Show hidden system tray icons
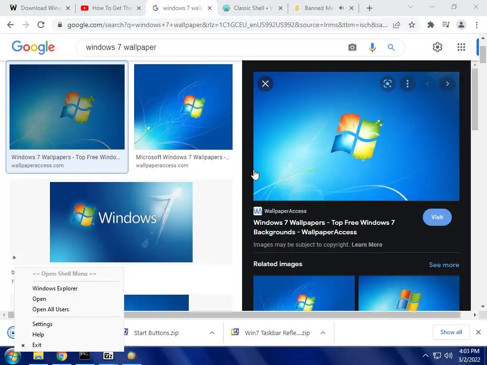Screen dimensions: 487x365 (x=426, y=355)
